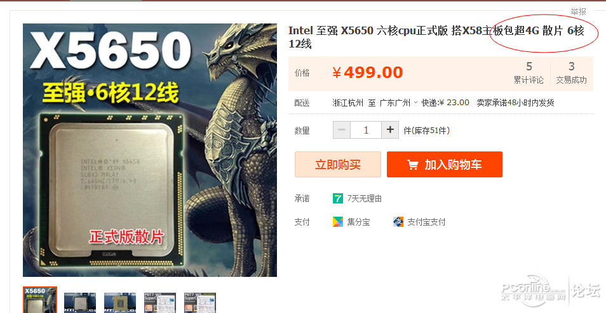Image resolution: width=606 pixels, height=313 pixels.
Task: Click the main X5650 product image
Action: point(150,150)
